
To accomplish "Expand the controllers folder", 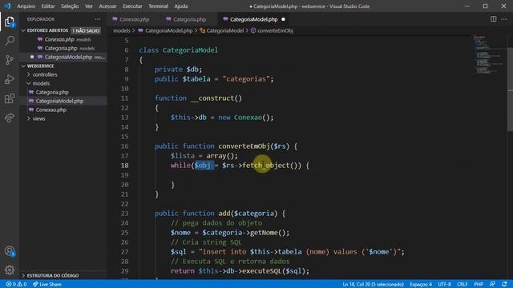I will pyautogui.click(x=29, y=74).
